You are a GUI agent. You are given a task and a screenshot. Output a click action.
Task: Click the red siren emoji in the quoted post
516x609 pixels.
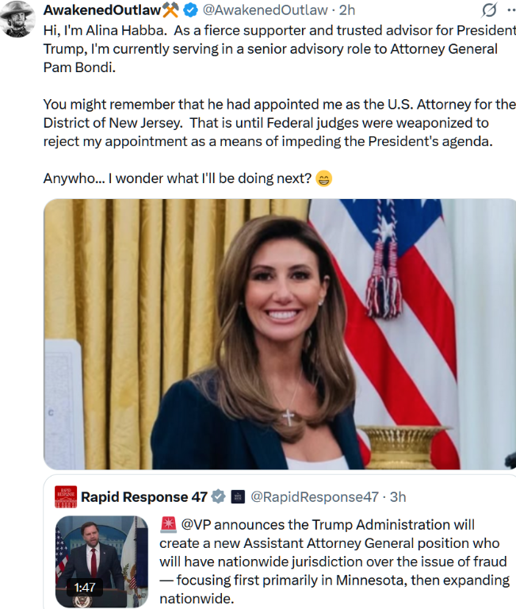point(169,524)
